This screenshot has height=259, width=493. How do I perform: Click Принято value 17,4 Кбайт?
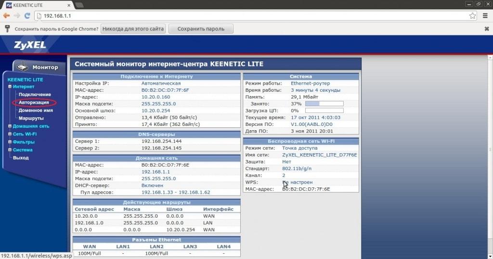coord(170,124)
